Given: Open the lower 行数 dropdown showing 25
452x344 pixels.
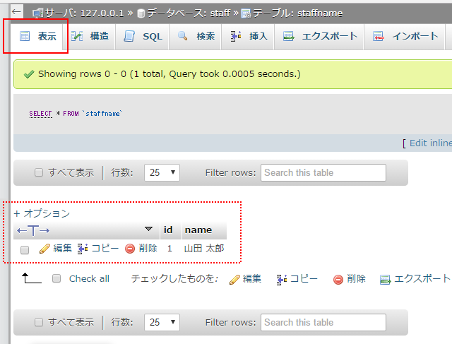Looking at the screenshot, I should (162, 322).
